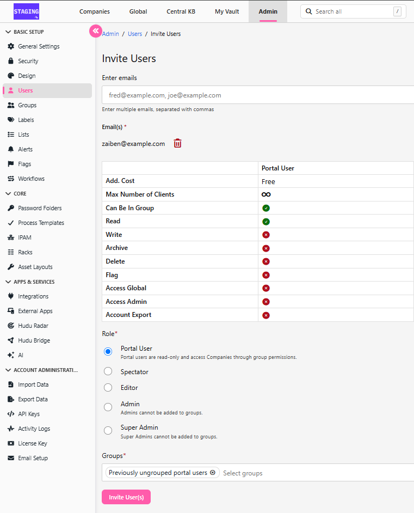Click the IPAM network icon
Screen dimensions: 414x513
point(11,238)
